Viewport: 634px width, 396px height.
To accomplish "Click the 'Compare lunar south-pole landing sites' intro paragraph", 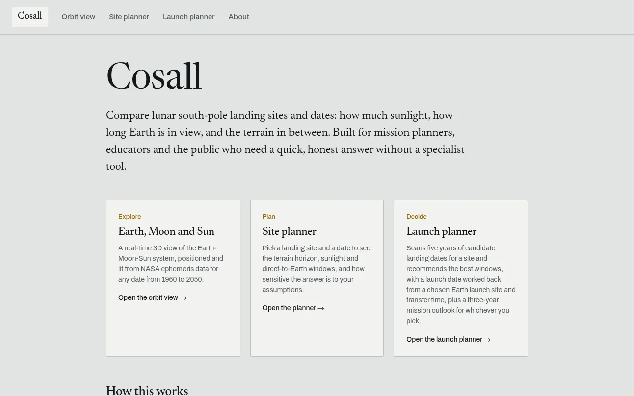I will 285,141.
